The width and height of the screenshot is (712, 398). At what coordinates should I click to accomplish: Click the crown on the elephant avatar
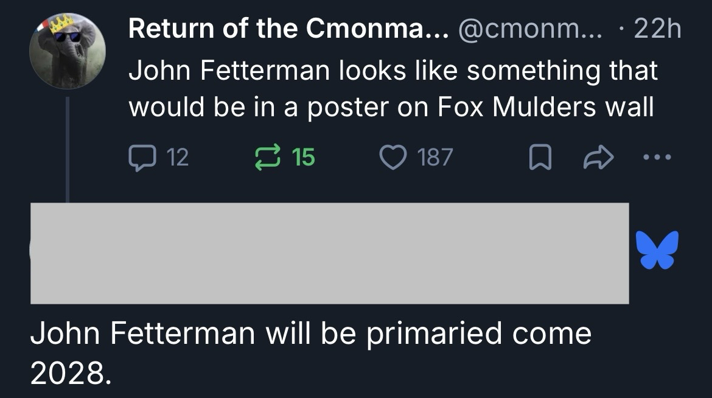click(61, 24)
